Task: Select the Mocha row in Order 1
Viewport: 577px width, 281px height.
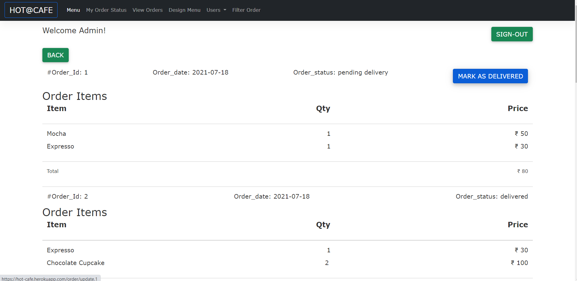Action: (56, 133)
